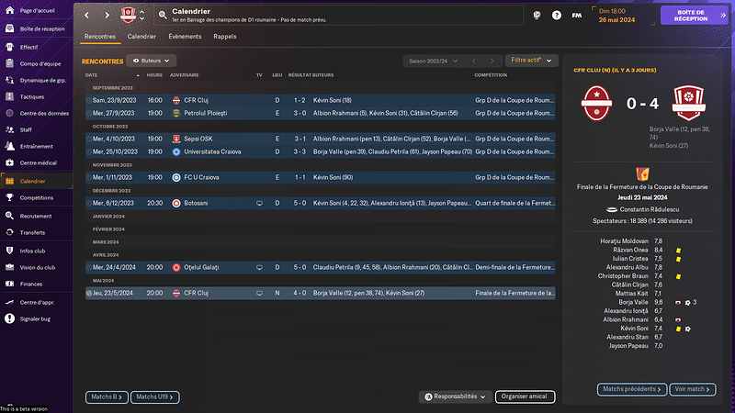Toggle check on Mer, 1/11/2023 match row
Viewport: 735px width, 413px height.
coord(88,177)
